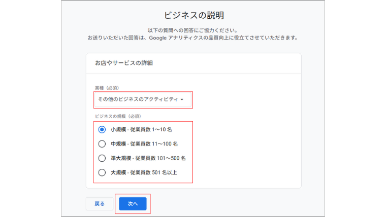Click the その他のビジネスのアクティビティ selected value text
Screen dimensions: 386x217
138,99
